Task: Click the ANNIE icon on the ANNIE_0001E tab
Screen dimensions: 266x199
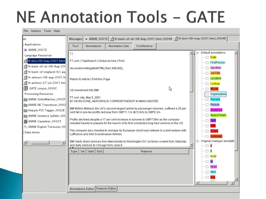Action: point(86,39)
